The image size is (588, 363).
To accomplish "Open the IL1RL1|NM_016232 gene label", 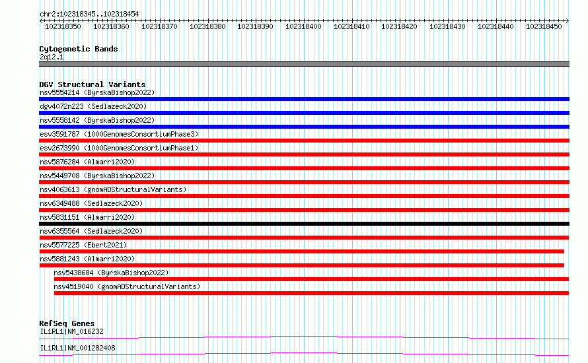I will click(71, 331).
